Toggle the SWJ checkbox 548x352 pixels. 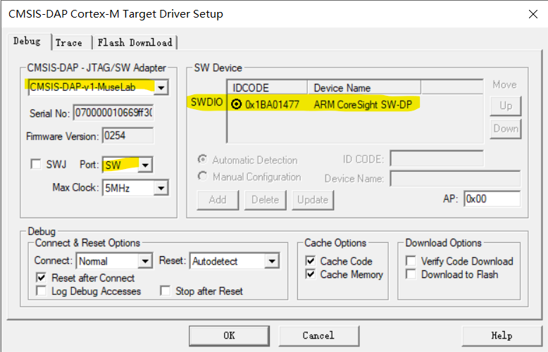[x=36, y=164]
